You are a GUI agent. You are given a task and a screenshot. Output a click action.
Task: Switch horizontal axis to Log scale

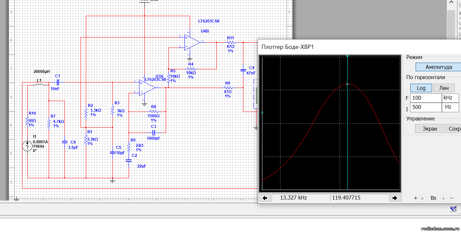click(x=421, y=88)
